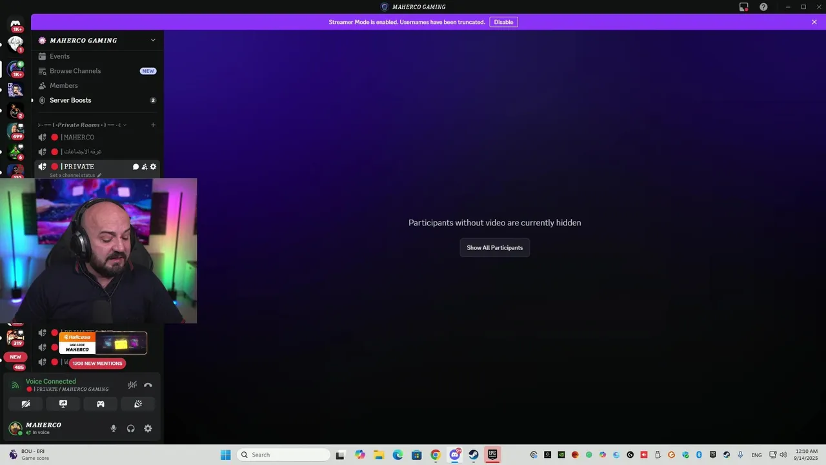Open File Explorer from taskbar
This screenshot has height=465, width=826.
pyautogui.click(x=379, y=455)
